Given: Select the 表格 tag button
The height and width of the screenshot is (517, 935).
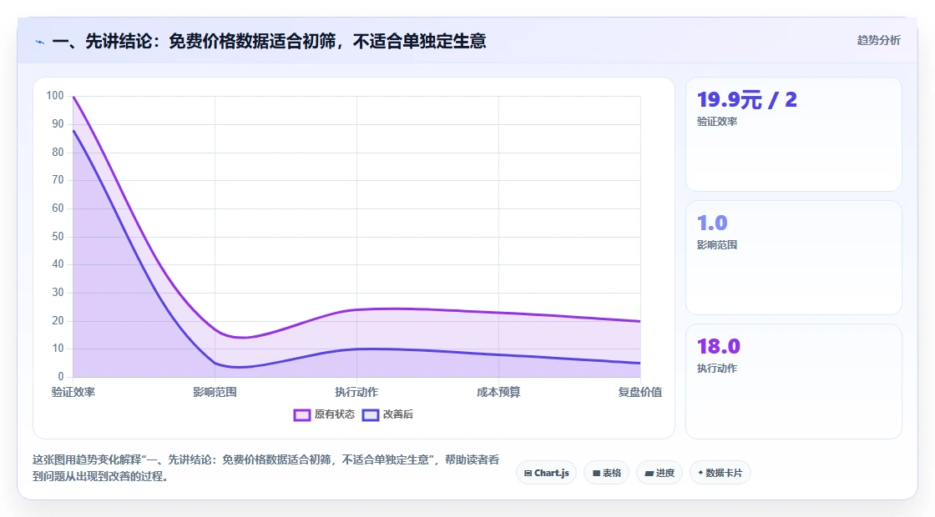Looking at the screenshot, I should coord(606,473).
